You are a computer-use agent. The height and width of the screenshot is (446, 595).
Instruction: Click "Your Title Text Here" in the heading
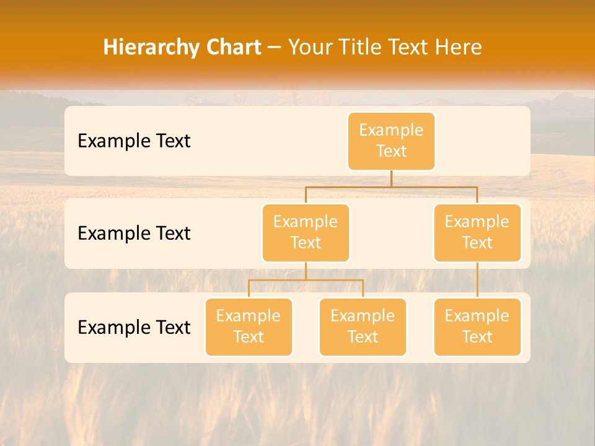point(385,47)
